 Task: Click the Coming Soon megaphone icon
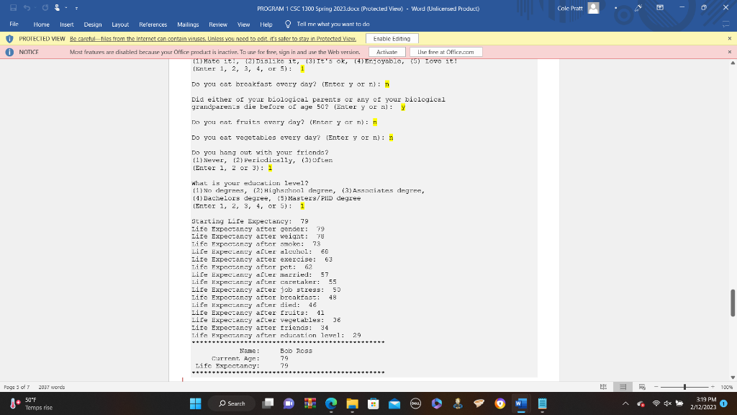[x=638, y=8]
